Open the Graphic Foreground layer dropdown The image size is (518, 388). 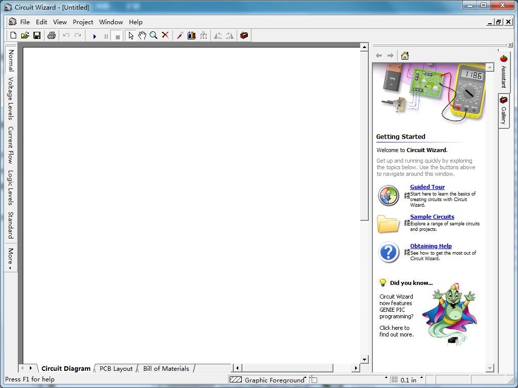[268, 380]
